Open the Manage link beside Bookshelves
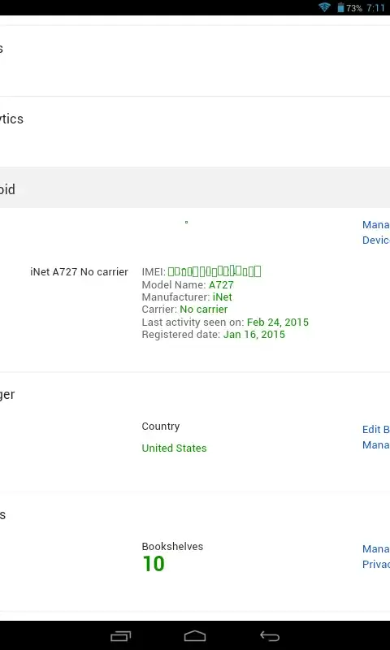 pos(376,549)
